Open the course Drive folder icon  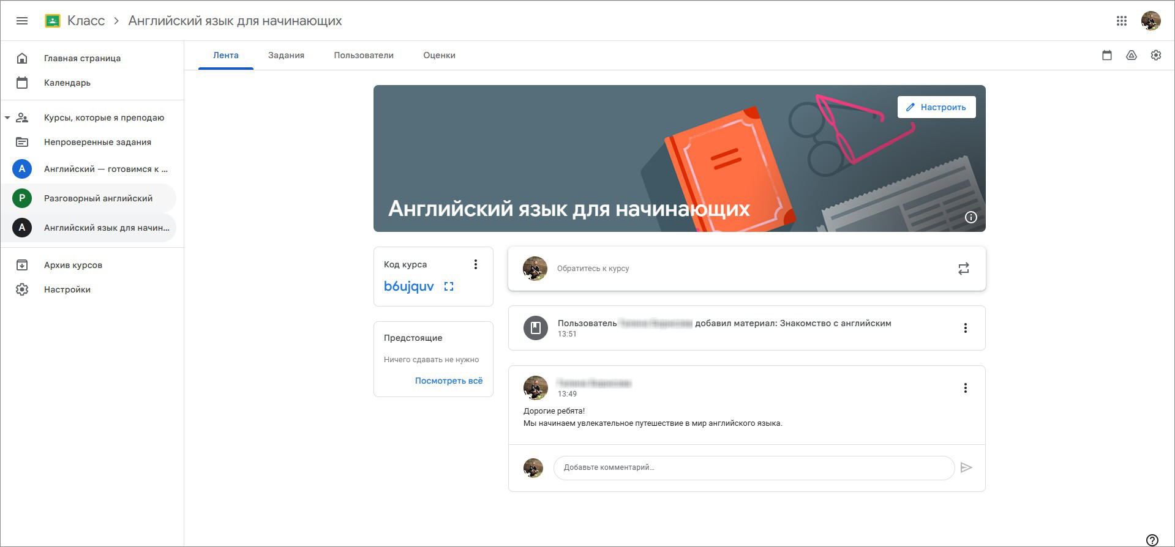click(x=1132, y=55)
